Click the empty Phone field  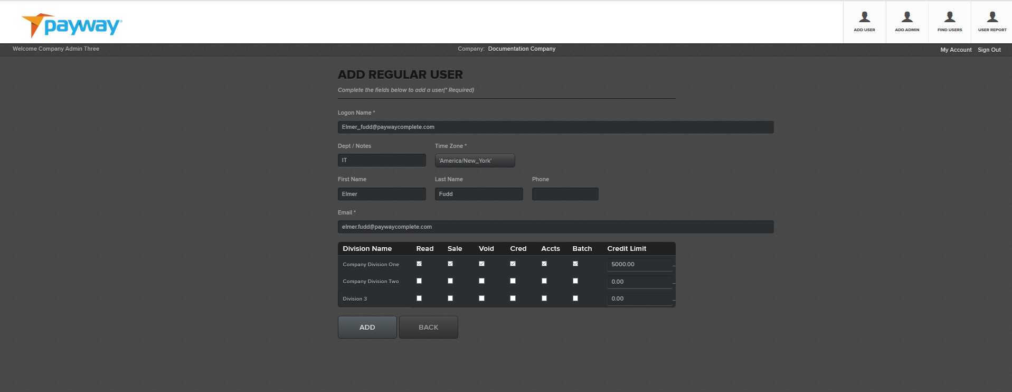point(565,194)
